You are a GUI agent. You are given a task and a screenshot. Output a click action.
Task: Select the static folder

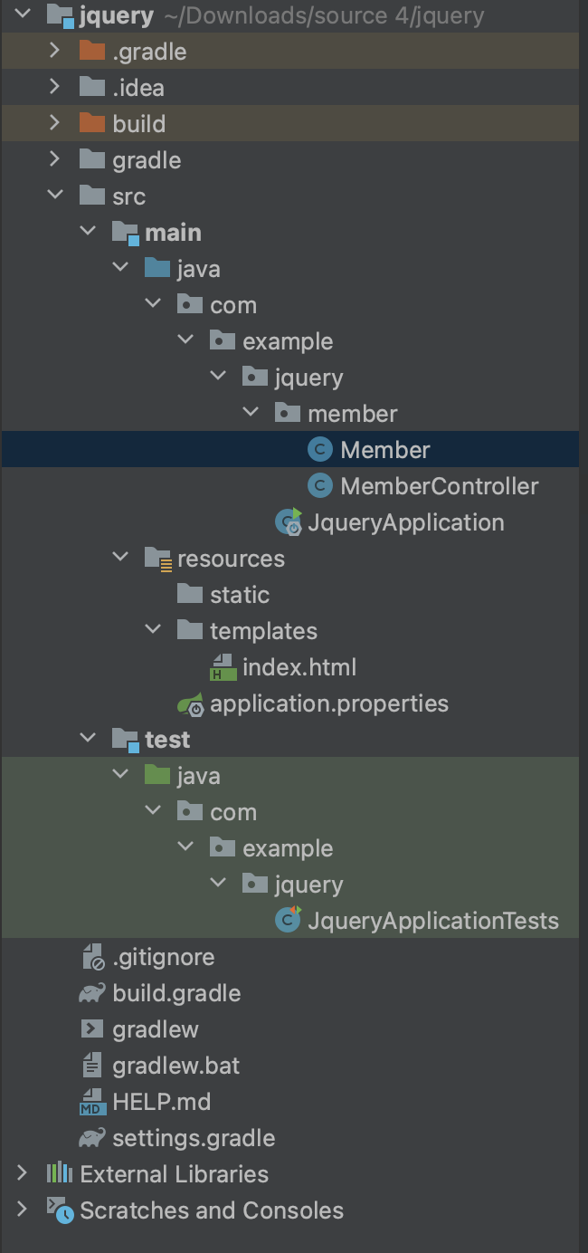pyautogui.click(x=240, y=595)
